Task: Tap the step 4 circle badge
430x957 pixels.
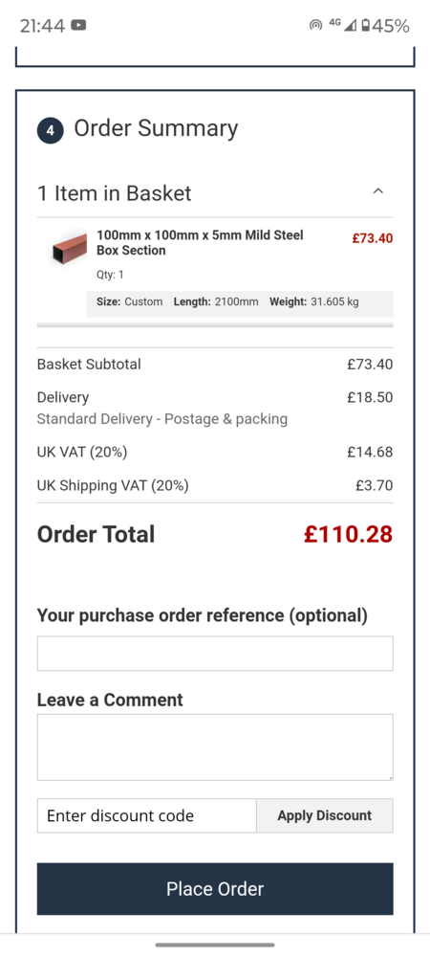Action: click(x=51, y=131)
